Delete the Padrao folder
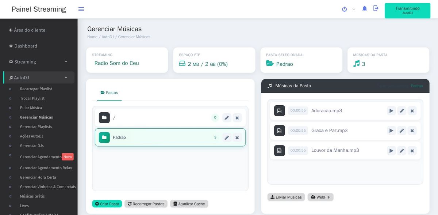This screenshot has height=215, width=438. click(237, 137)
